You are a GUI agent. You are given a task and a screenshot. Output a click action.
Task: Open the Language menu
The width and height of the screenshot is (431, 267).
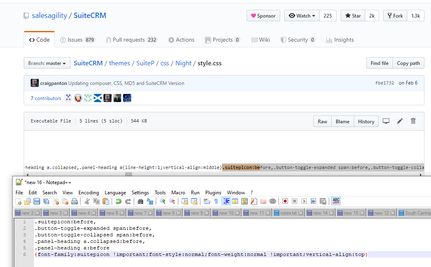115,193
